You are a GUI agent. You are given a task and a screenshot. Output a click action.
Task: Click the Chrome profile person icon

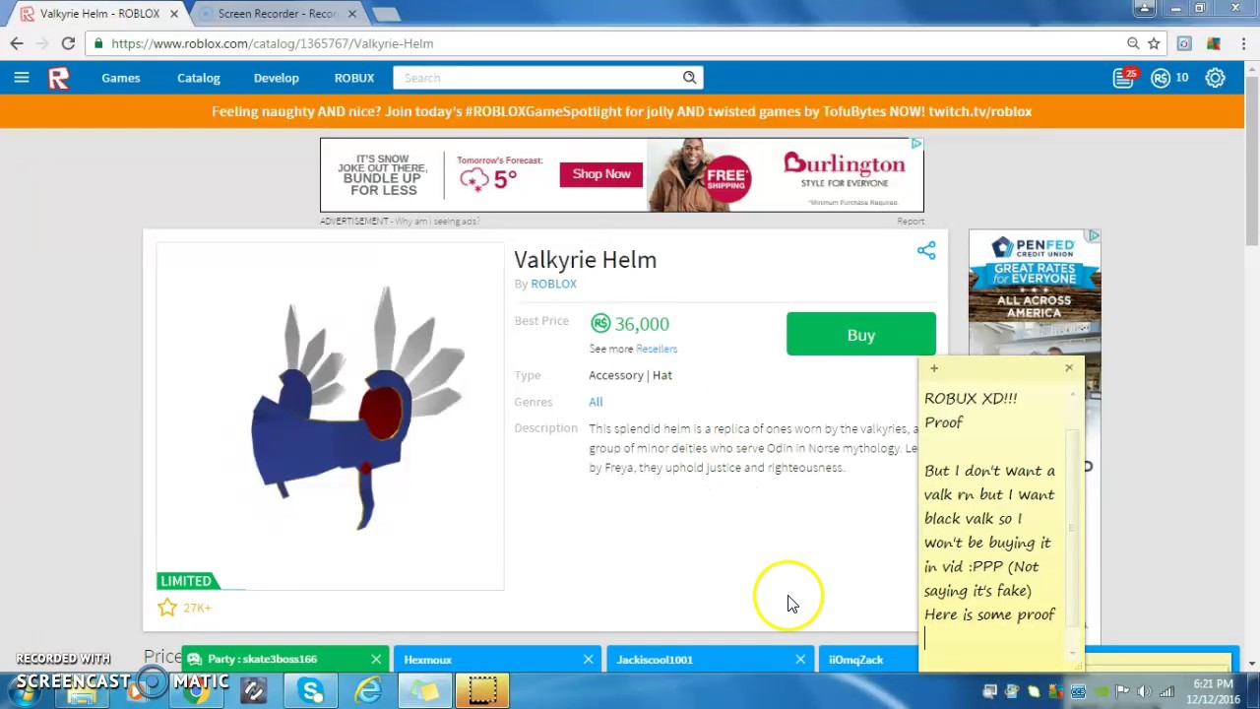click(x=1144, y=8)
